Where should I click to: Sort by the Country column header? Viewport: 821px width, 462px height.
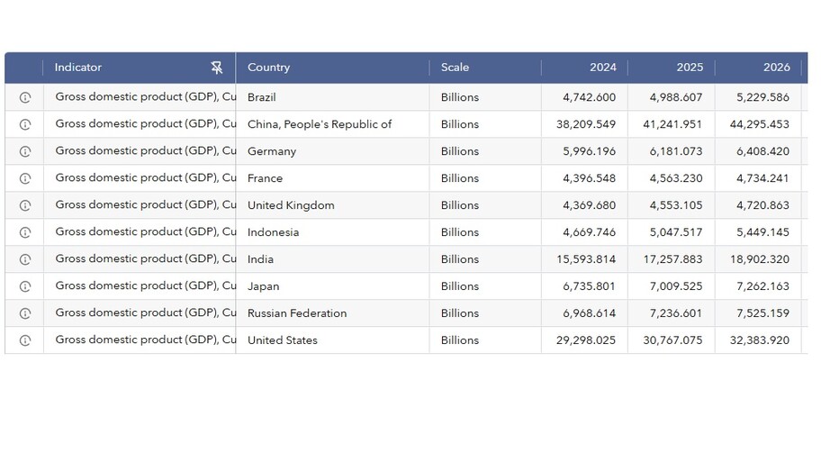click(269, 68)
